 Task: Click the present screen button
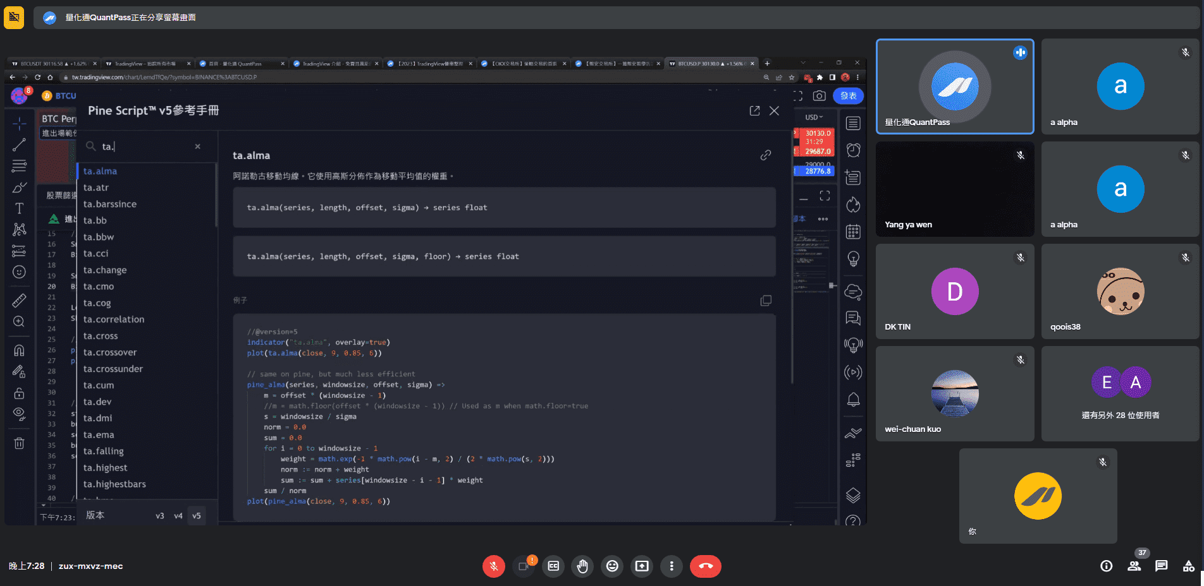(642, 566)
